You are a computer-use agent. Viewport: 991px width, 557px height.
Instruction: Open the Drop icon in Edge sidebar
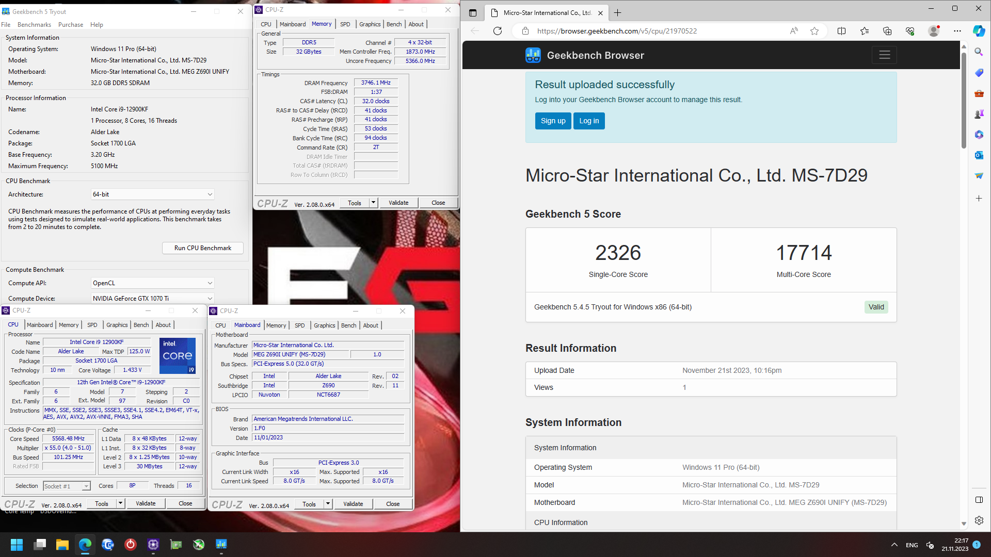[979, 176]
